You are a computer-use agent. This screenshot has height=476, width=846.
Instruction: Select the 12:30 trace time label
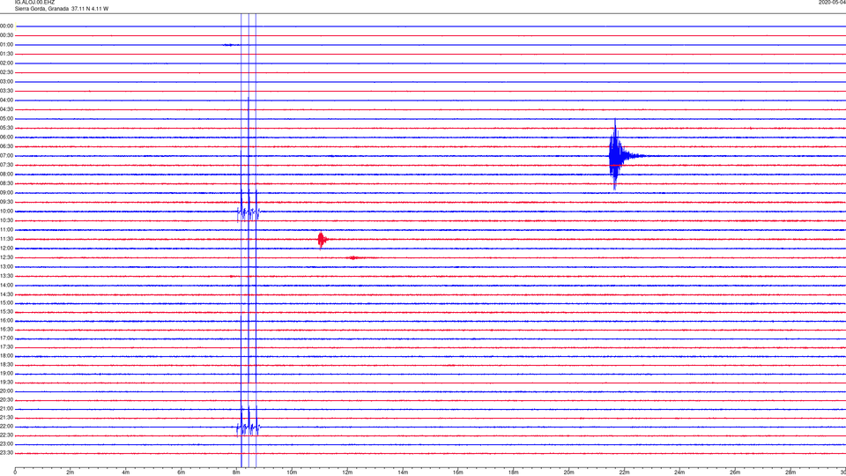pos(6,257)
